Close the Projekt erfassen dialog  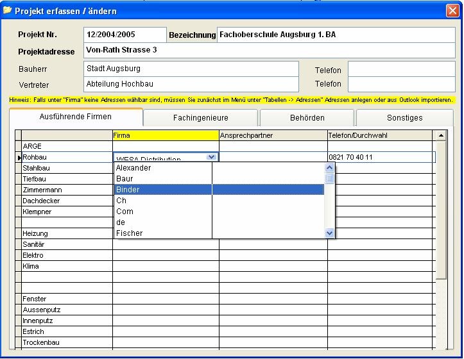pos(452,11)
